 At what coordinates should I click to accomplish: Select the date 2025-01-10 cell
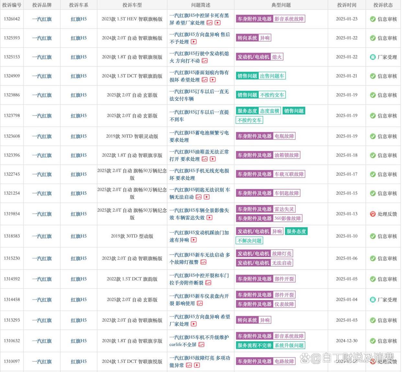tap(347, 236)
